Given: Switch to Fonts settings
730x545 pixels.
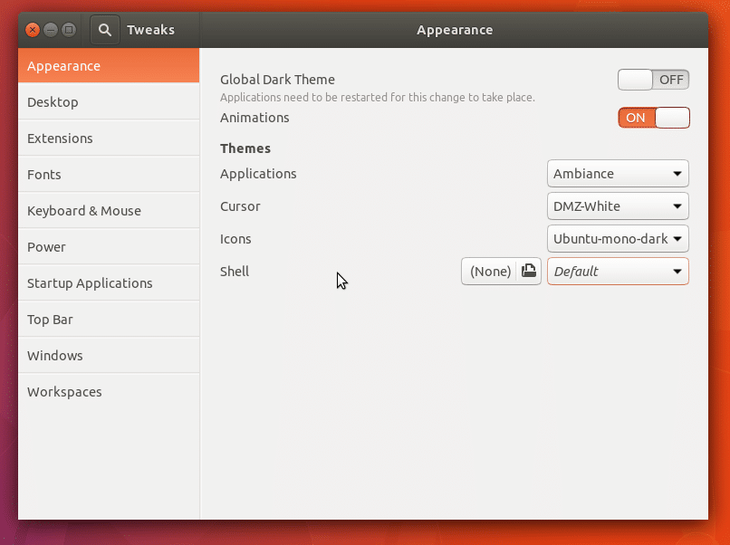Looking at the screenshot, I should pyautogui.click(x=109, y=175).
